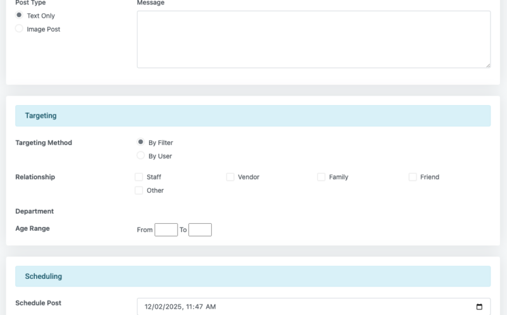Choose By User targeting method
507x315 pixels.
[x=141, y=156]
